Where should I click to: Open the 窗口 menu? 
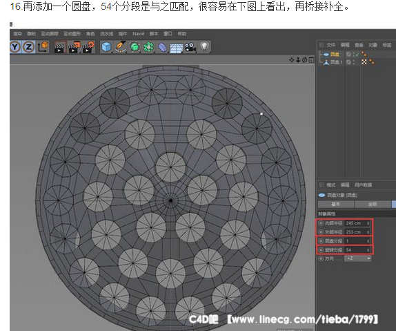pyautogui.click(x=168, y=34)
